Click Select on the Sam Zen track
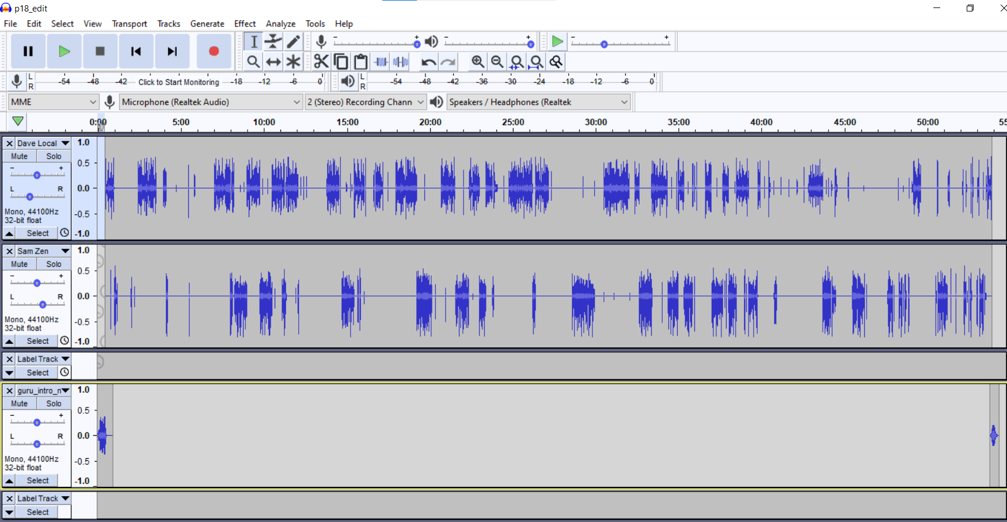Viewport: 1007px width, 522px height. (x=37, y=340)
